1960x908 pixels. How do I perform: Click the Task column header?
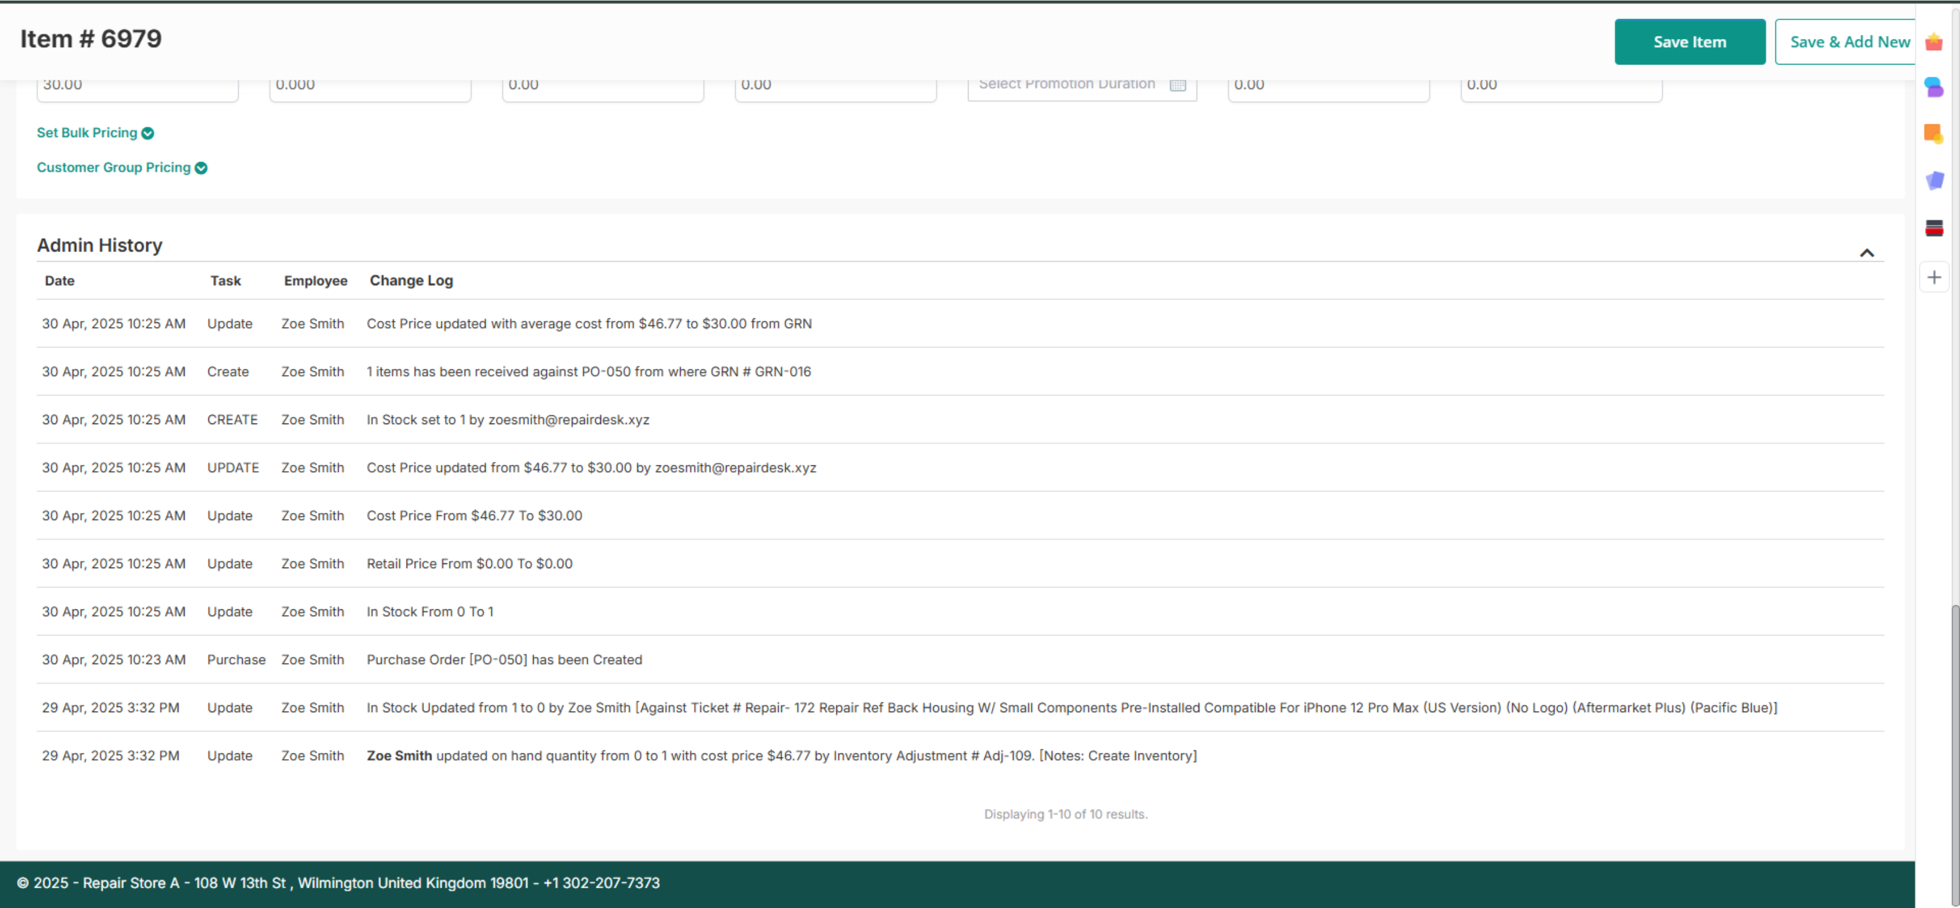point(225,281)
